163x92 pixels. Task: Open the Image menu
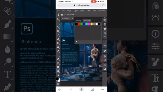click(69, 11)
